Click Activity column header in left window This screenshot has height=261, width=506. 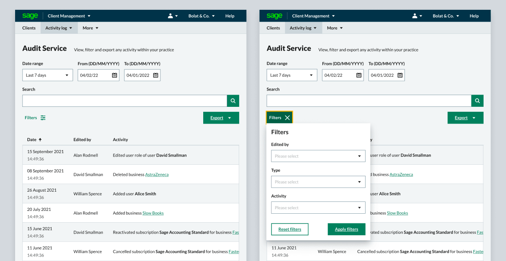click(120, 139)
